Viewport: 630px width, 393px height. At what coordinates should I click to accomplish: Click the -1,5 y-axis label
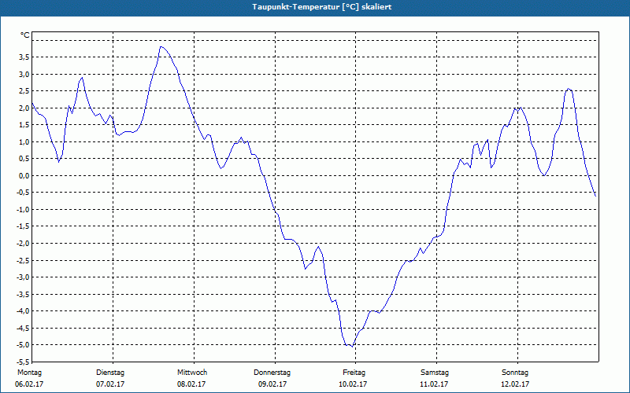(23, 226)
